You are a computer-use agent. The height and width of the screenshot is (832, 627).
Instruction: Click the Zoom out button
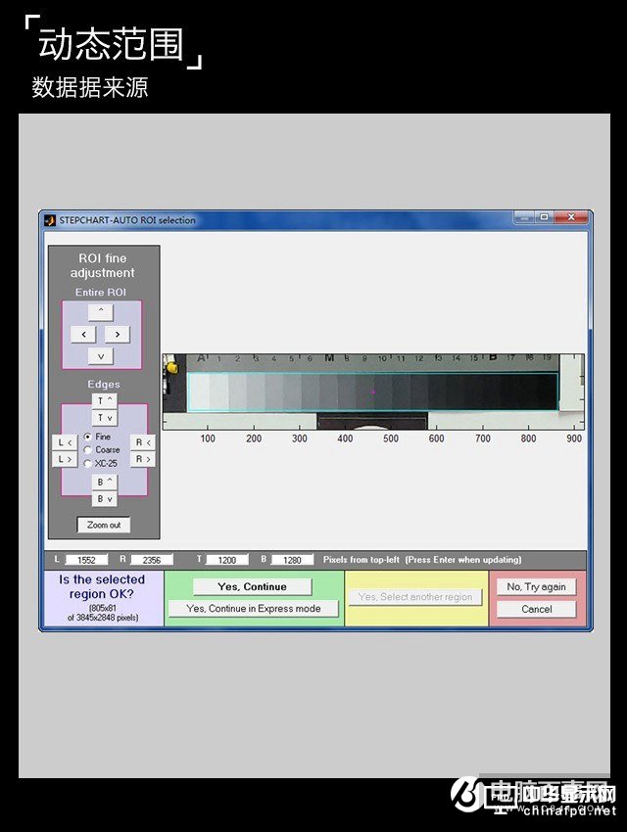(x=104, y=525)
